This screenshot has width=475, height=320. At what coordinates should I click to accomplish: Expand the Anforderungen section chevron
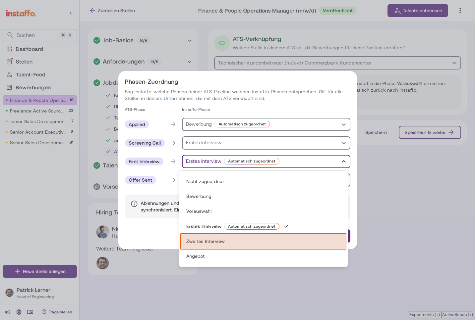(190, 62)
